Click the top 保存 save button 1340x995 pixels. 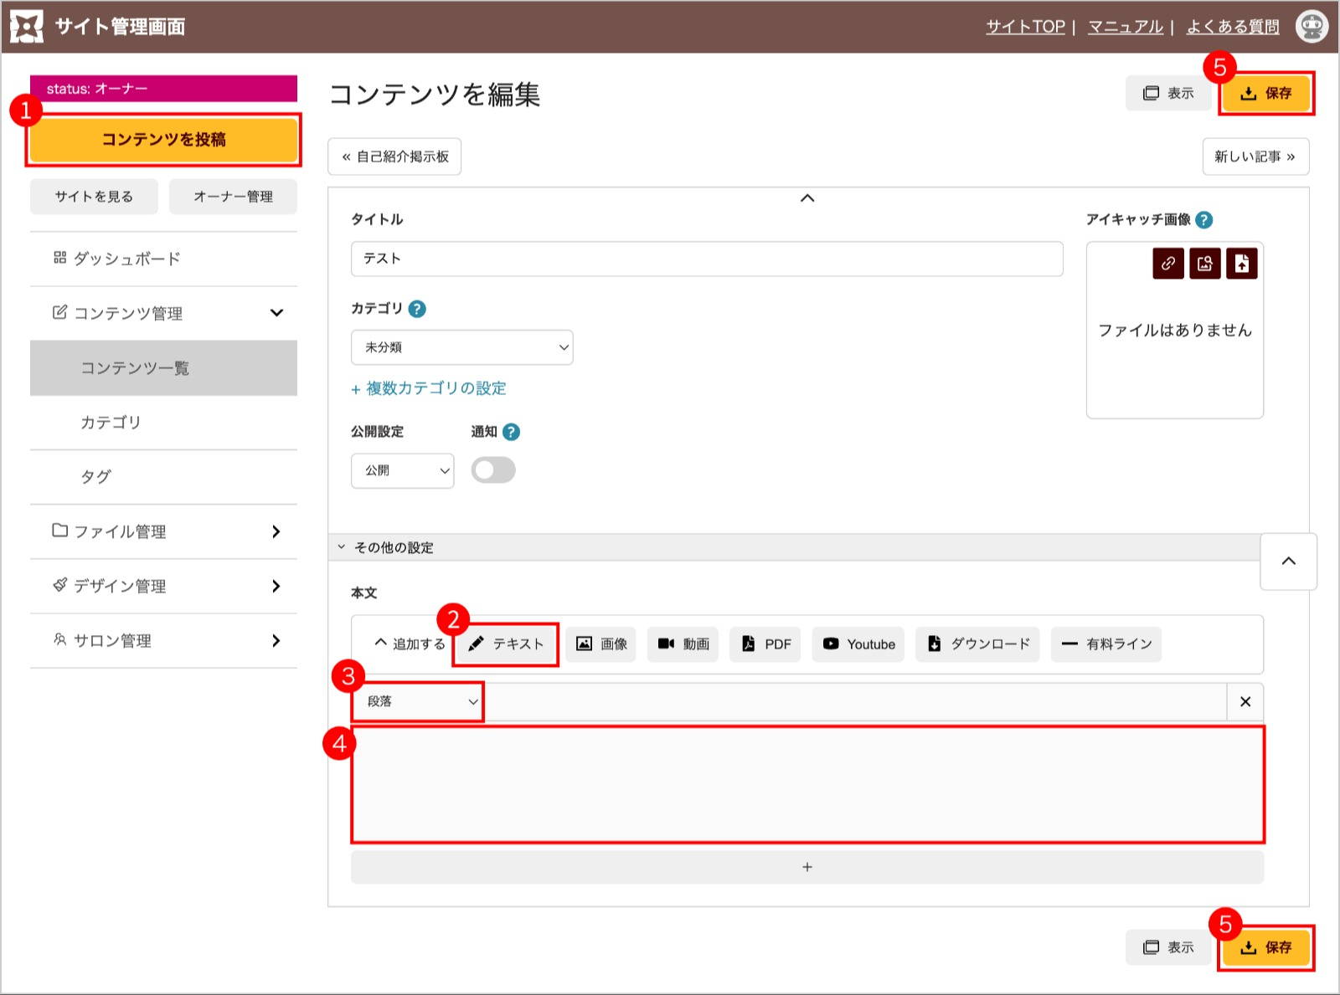[1266, 93]
